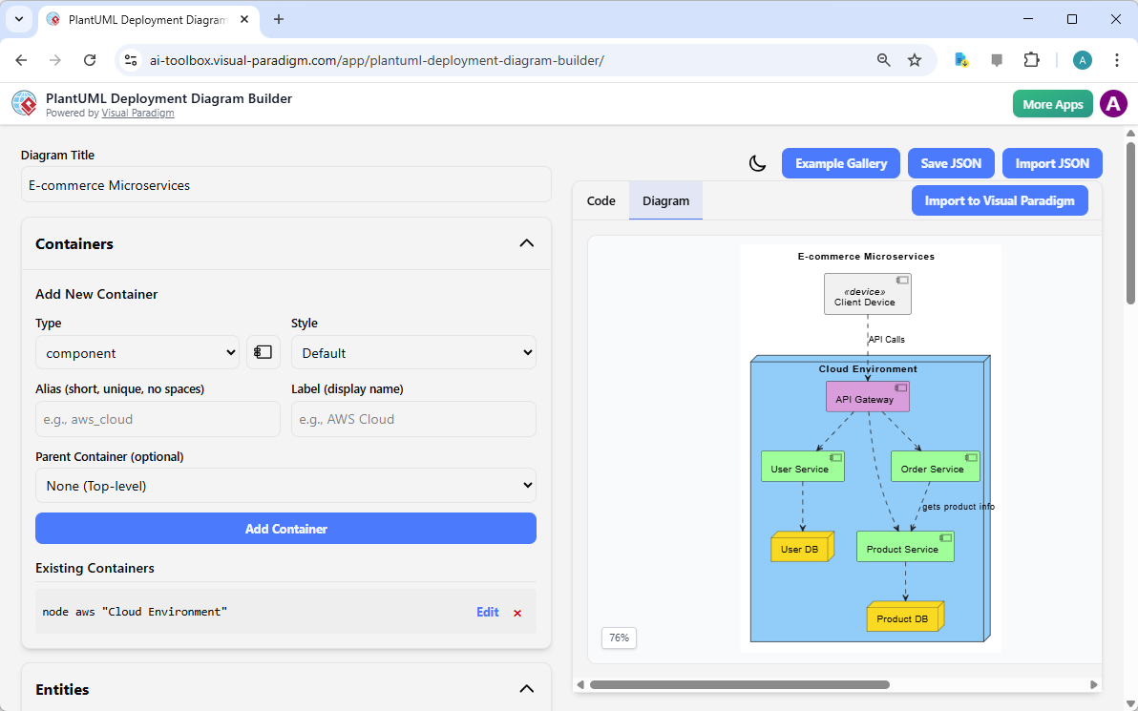Open the Parent Container dropdown
The width and height of the screenshot is (1138, 711).
click(285, 485)
